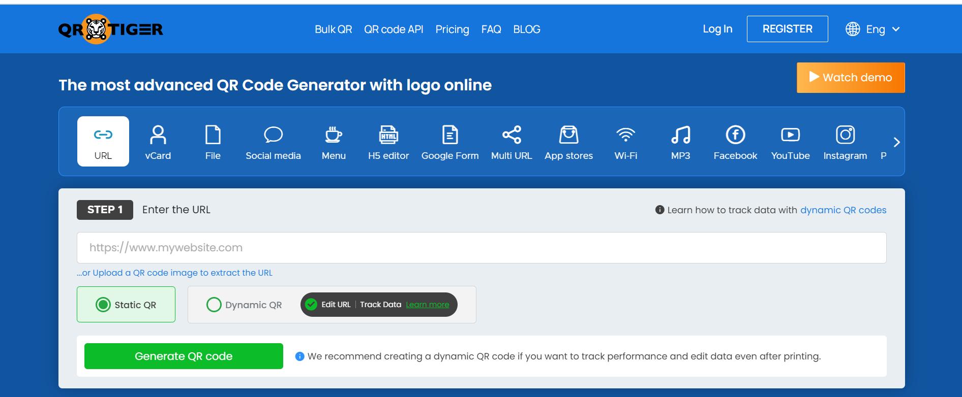This screenshot has height=397, width=962.
Task: Open Pricing in the top navigation
Action: point(452,29)
